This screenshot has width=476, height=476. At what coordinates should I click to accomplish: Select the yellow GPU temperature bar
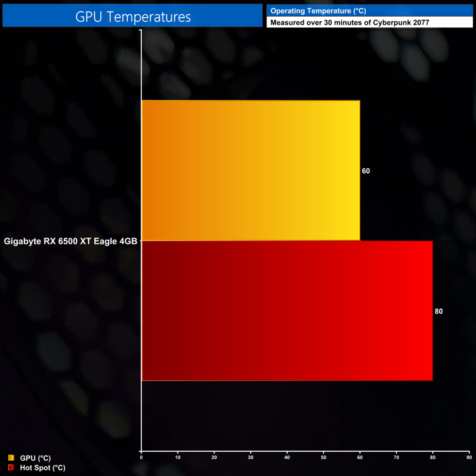[x=251, y=170]
